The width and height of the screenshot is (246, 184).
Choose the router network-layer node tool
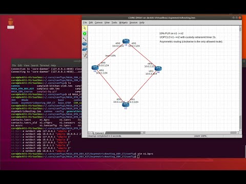[x=85, y=44]
